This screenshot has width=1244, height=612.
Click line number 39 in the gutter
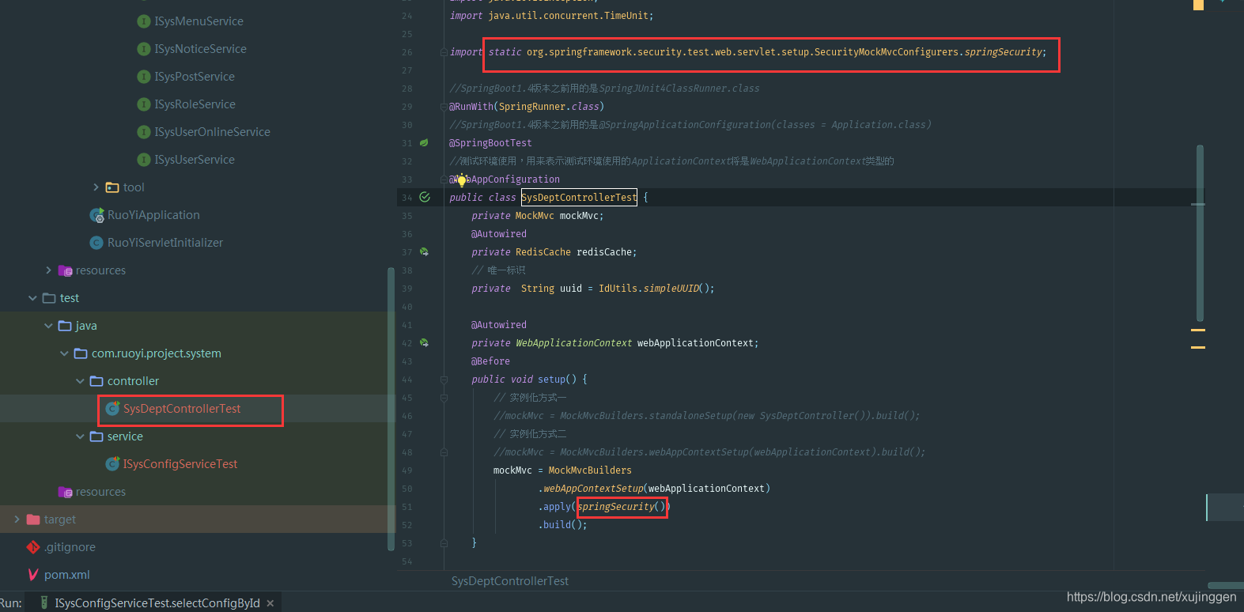[406, 289]
